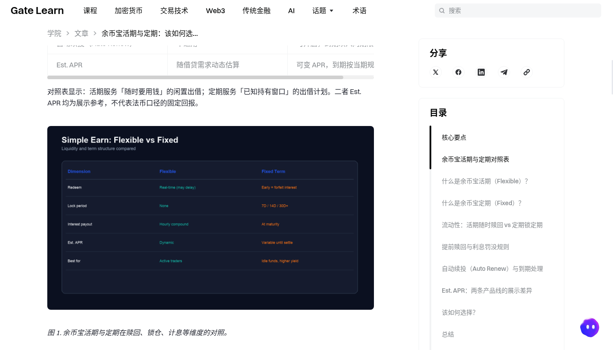Viewport: 613px width, 350px height.
Task: Click the 目录 heading
Action: (x=438, y=112)
